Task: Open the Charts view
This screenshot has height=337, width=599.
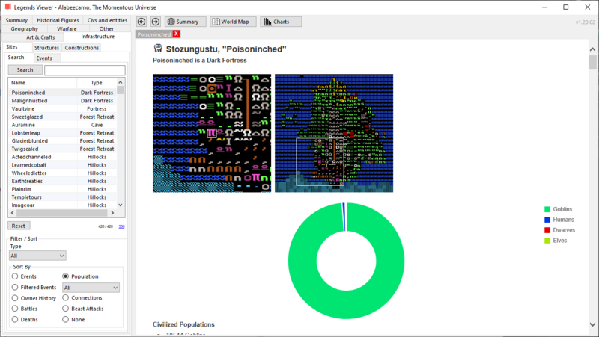Action: click(x=281, y=22)
